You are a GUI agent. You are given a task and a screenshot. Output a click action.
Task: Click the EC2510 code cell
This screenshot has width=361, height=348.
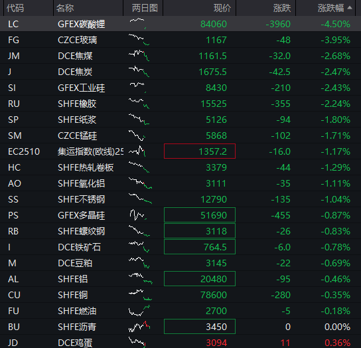tap(24, 151)
